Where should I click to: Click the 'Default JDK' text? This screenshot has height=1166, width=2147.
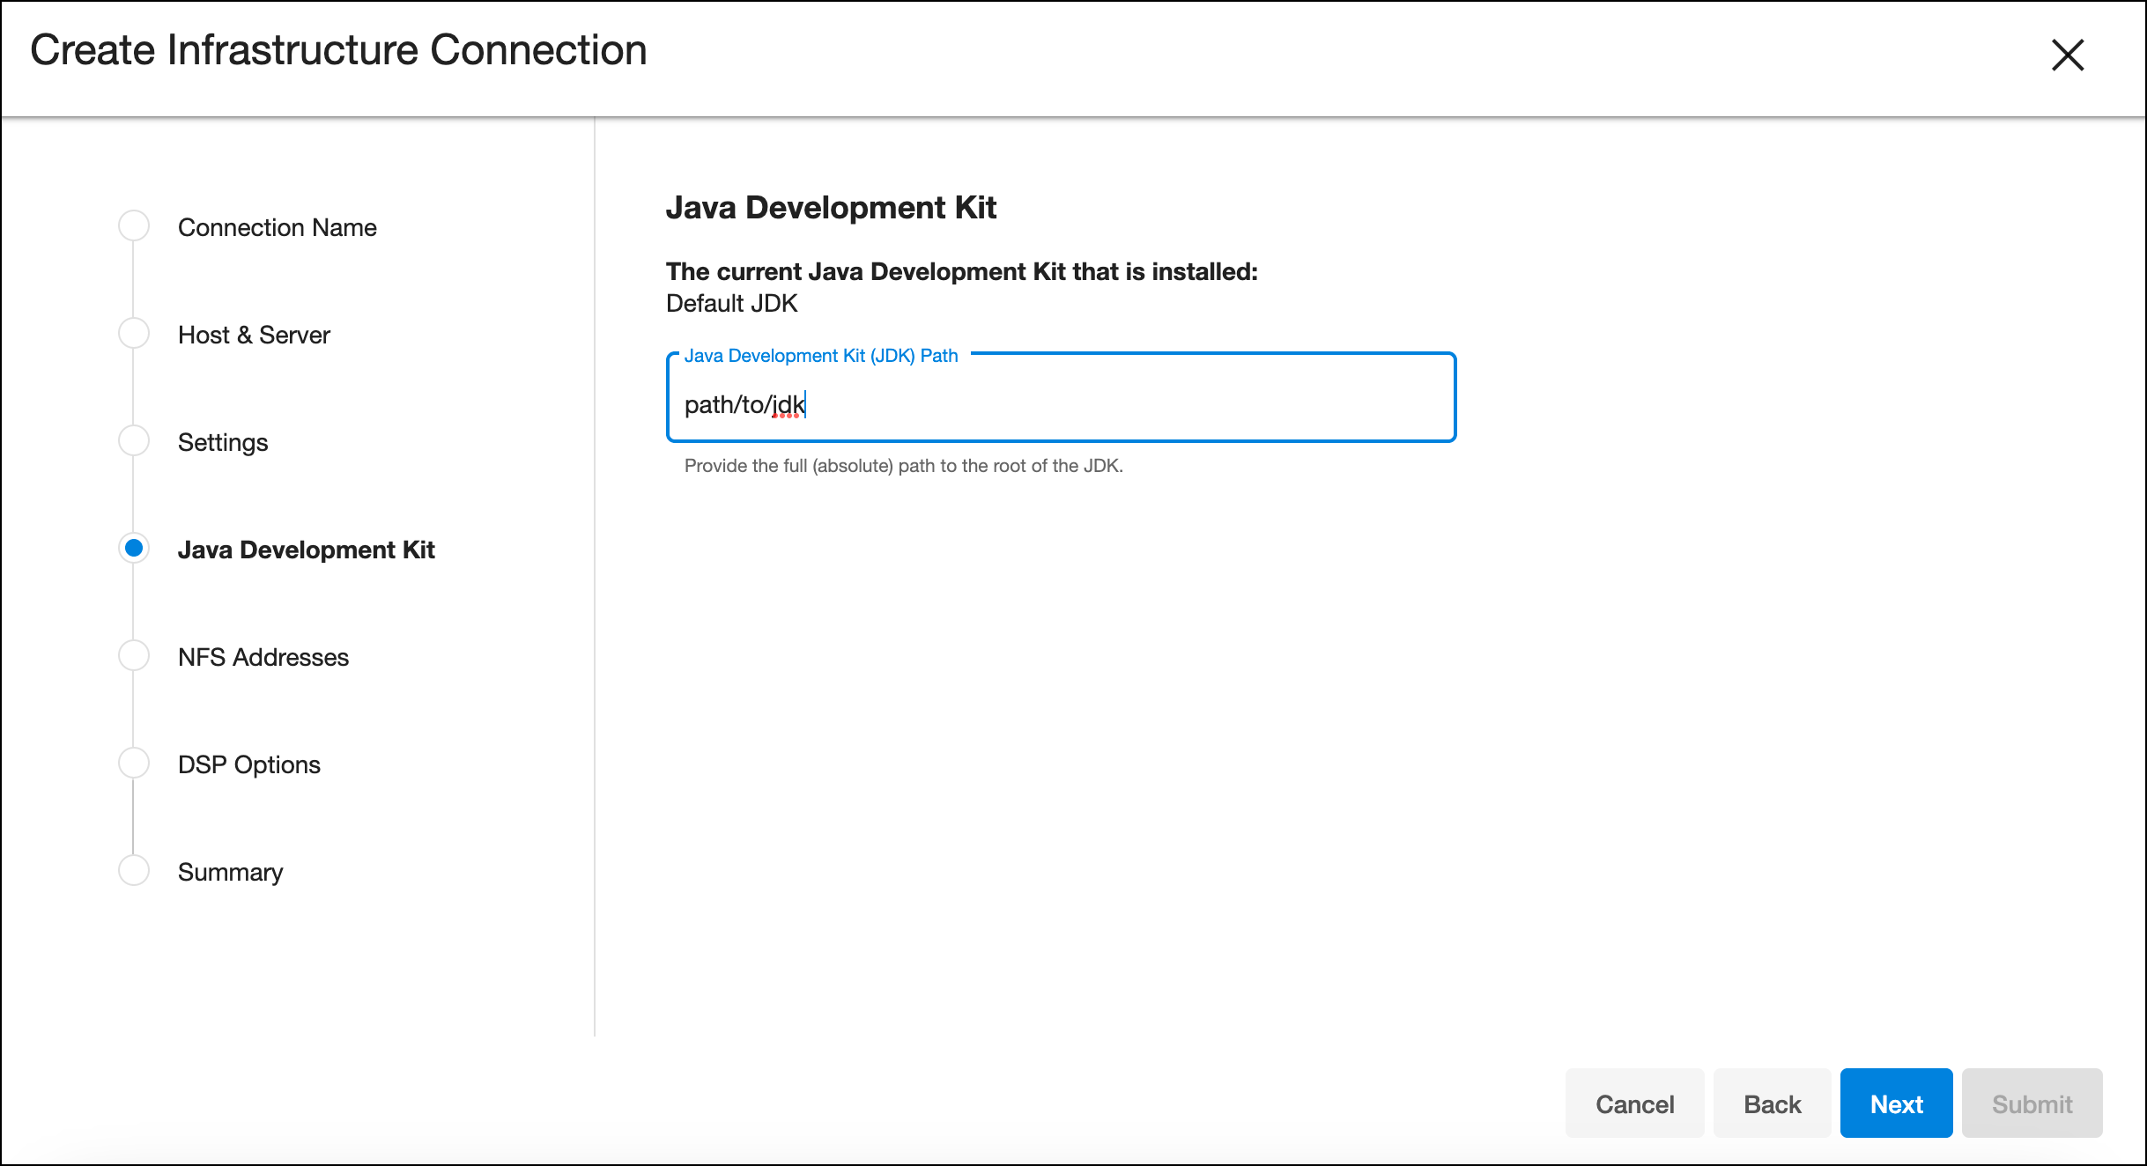pos(731,303)
